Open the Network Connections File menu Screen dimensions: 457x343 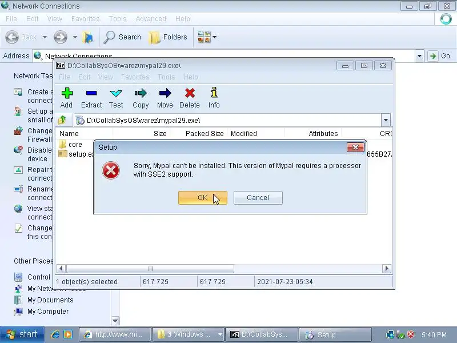click(11, 19)
